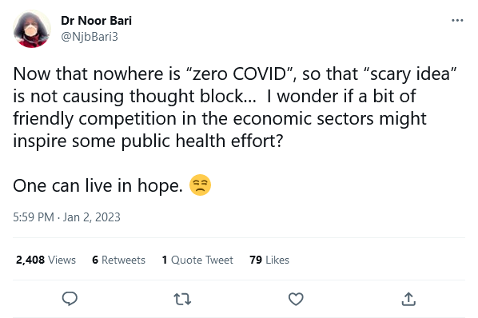Open Dr Noor Bari's profile picture
Viewport: 478px width, 318px height.
click(32, 29)
